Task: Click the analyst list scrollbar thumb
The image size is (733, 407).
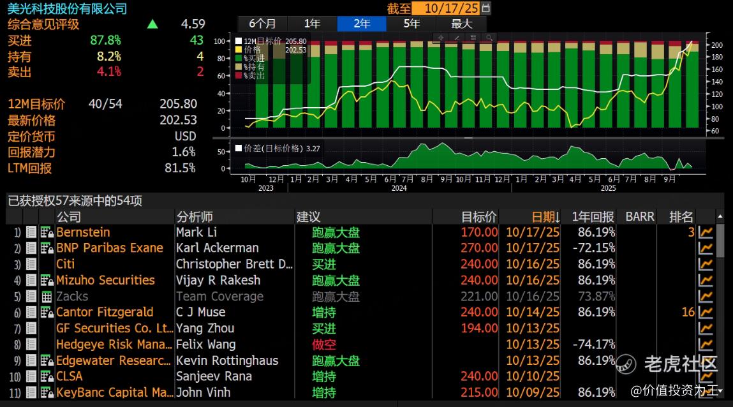Action: click(720, 241)
